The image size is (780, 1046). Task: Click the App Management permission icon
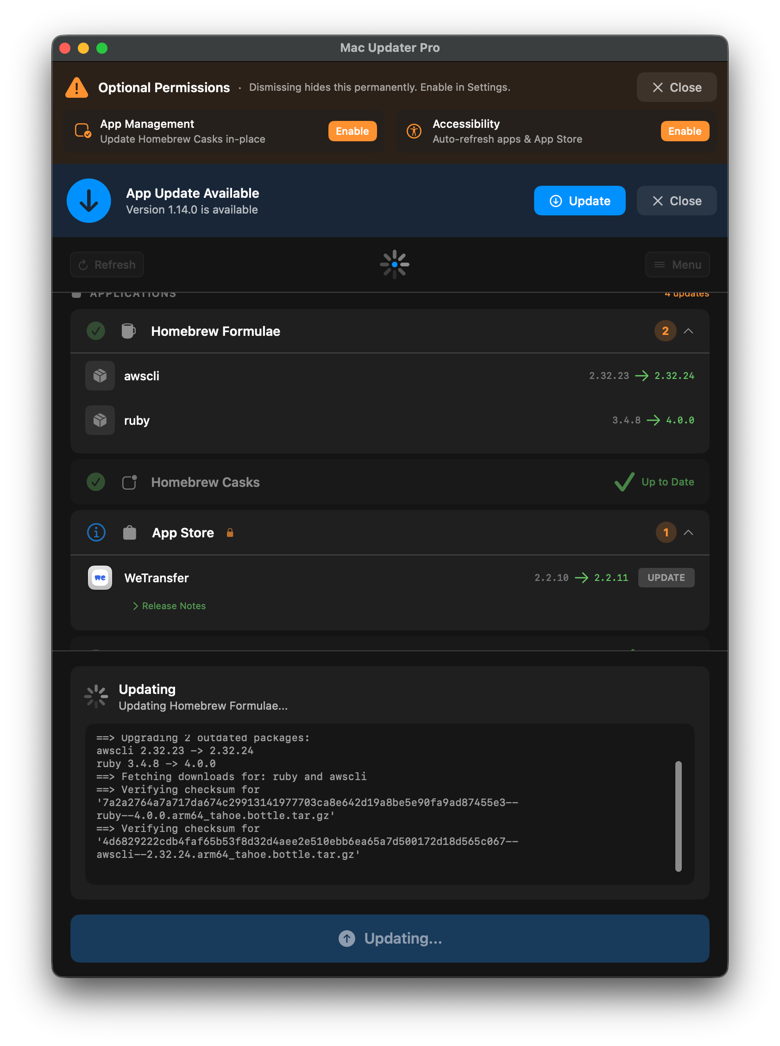coord(83,131)
